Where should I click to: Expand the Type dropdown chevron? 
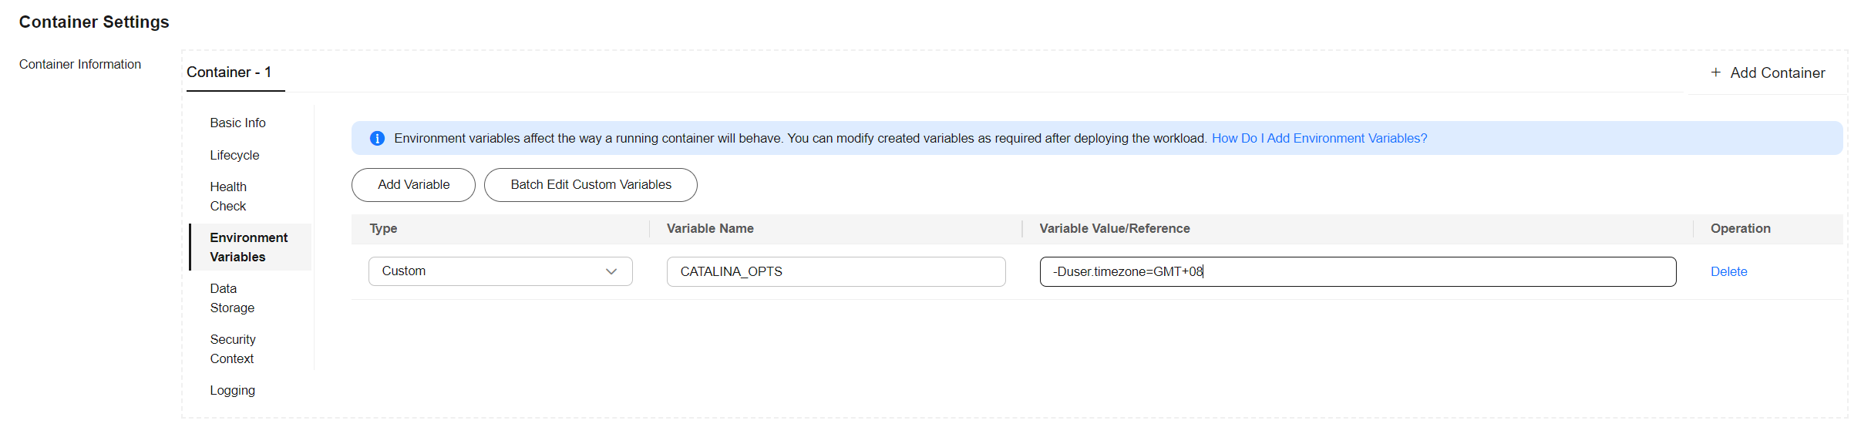[611, 271]
